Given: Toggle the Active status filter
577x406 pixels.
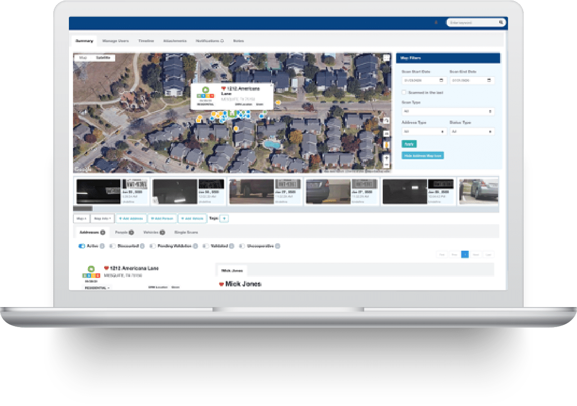Looking at the screenshot, I should pos(81,246).
